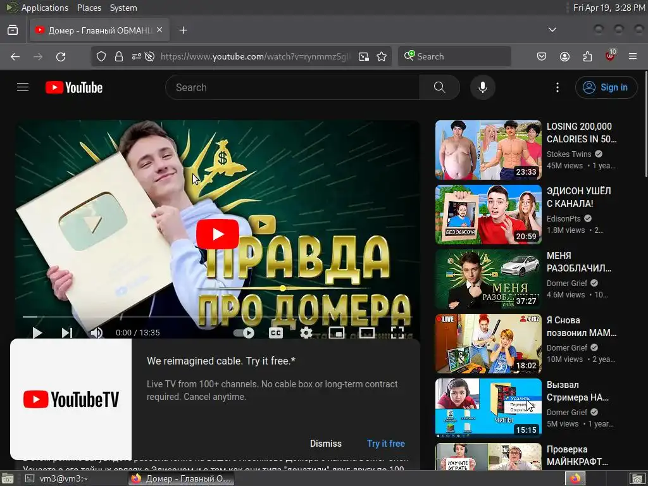The height and width of the screenshot is (486, 648).
Task: Mute the video volume speaker icon
Action: (97, 333)
